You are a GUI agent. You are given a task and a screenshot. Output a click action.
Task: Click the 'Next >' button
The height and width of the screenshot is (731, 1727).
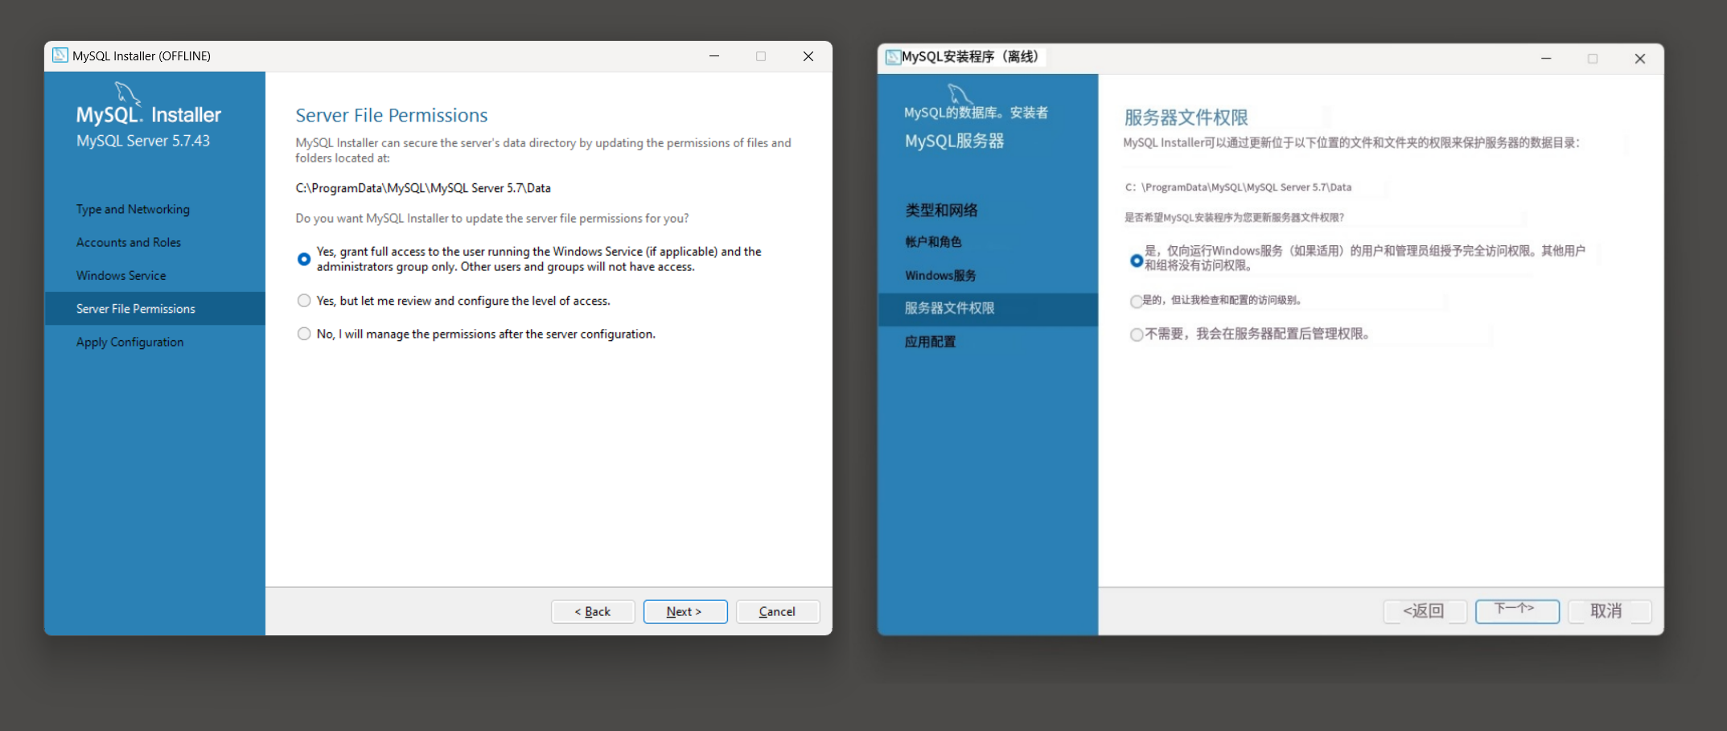point(685,611)
